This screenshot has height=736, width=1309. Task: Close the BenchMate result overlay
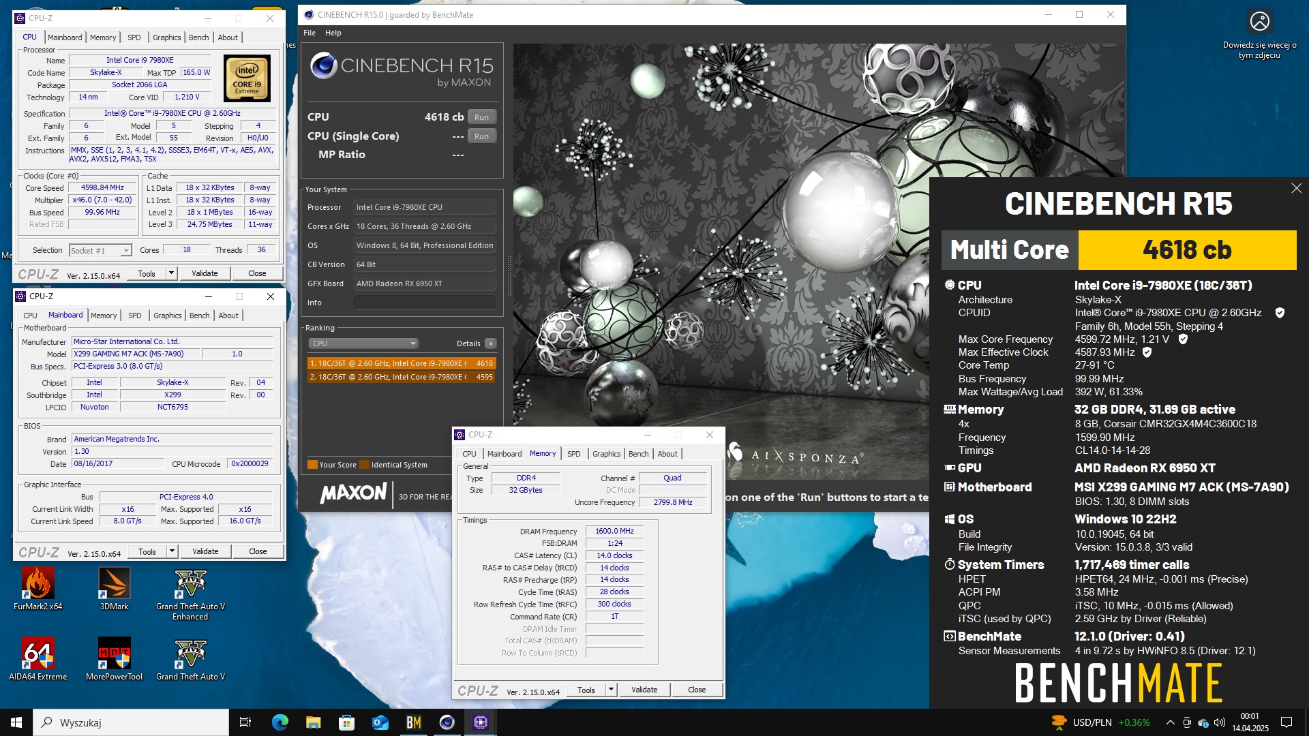click(1296, 188)
